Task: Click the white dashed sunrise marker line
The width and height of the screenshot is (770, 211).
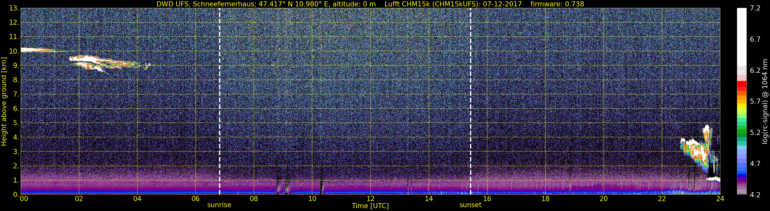Action: [x=220, y=101]
